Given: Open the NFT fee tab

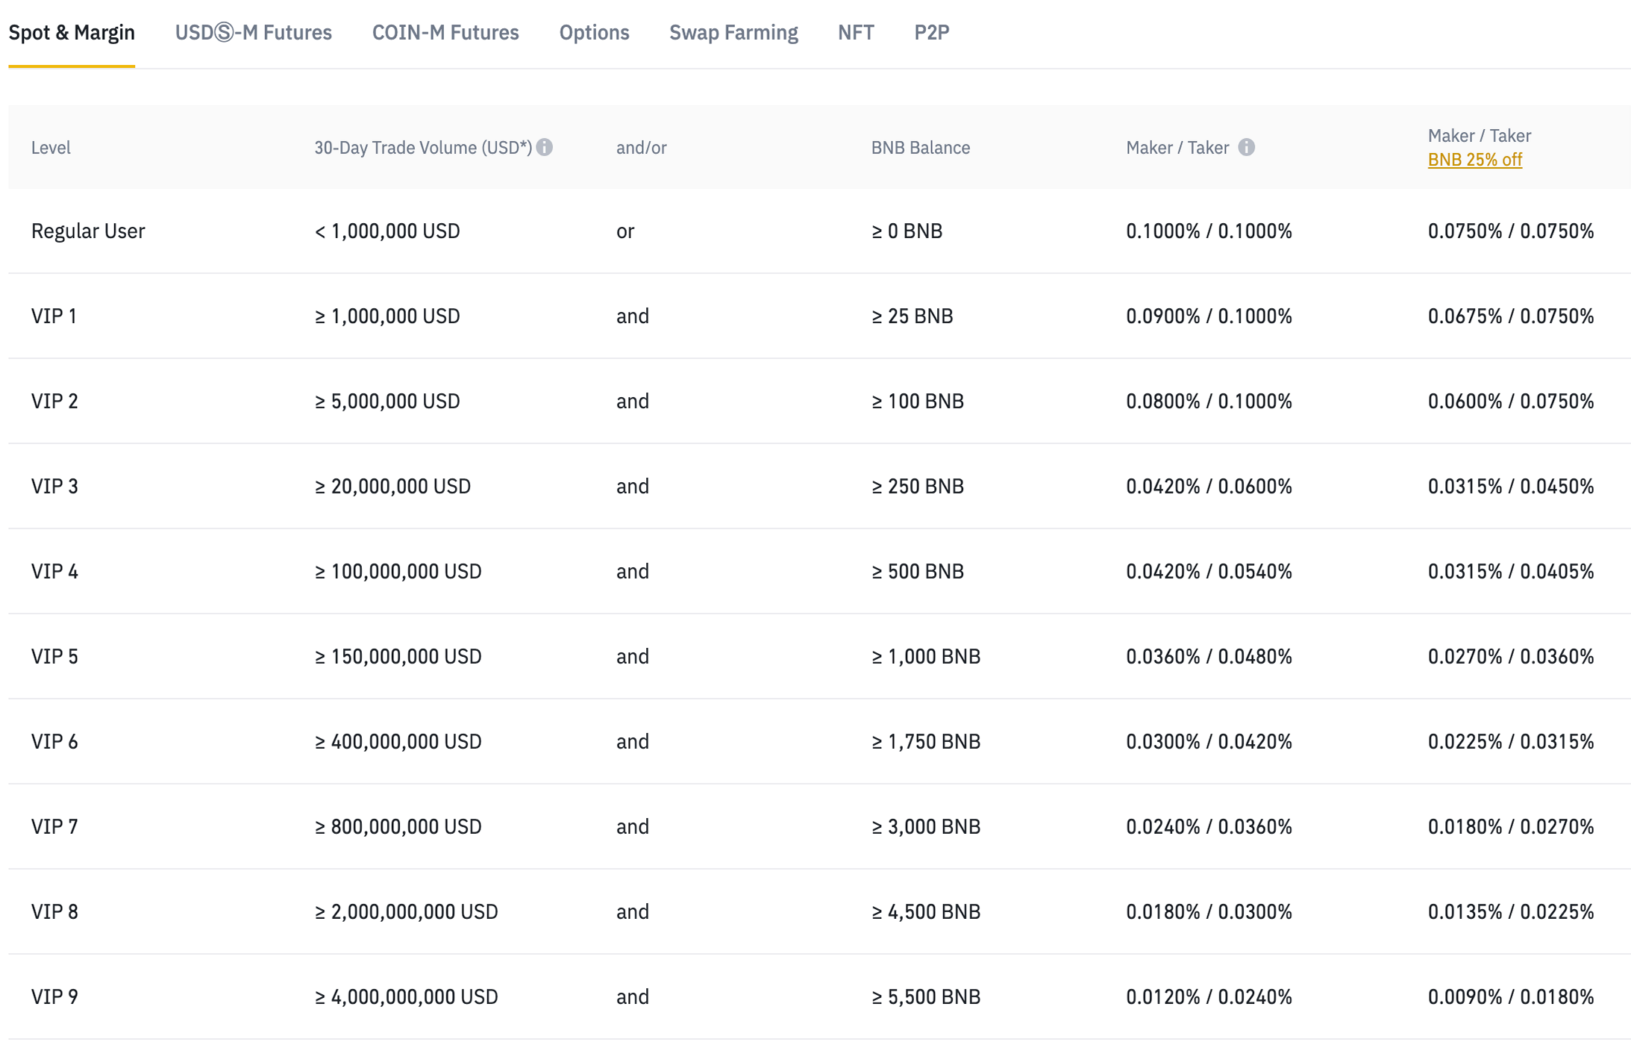Looking at the screenshot, I should pos(856,33).
